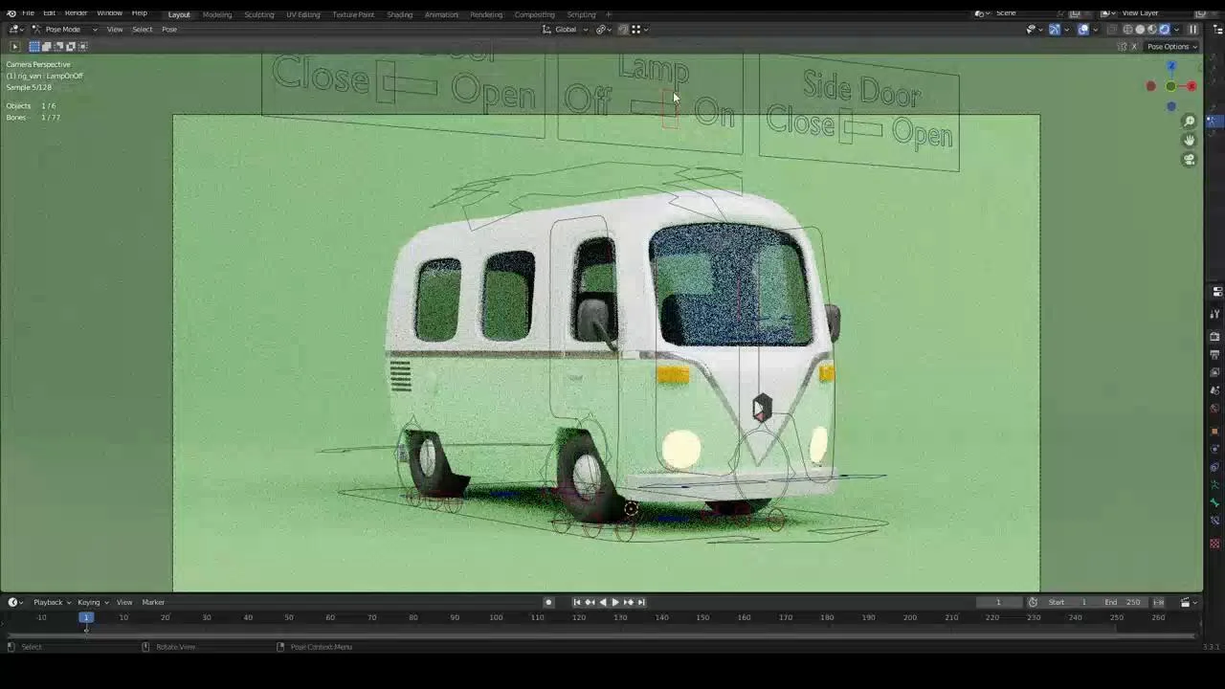Screen dimensions: 1225x689
Task: Open the Pose Mode dropdown
Action: [64, 30]
